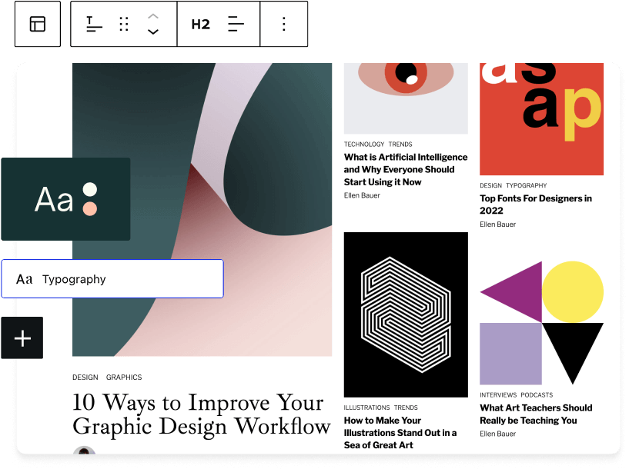
Task: Click the plus add block button
Action: 22,338
